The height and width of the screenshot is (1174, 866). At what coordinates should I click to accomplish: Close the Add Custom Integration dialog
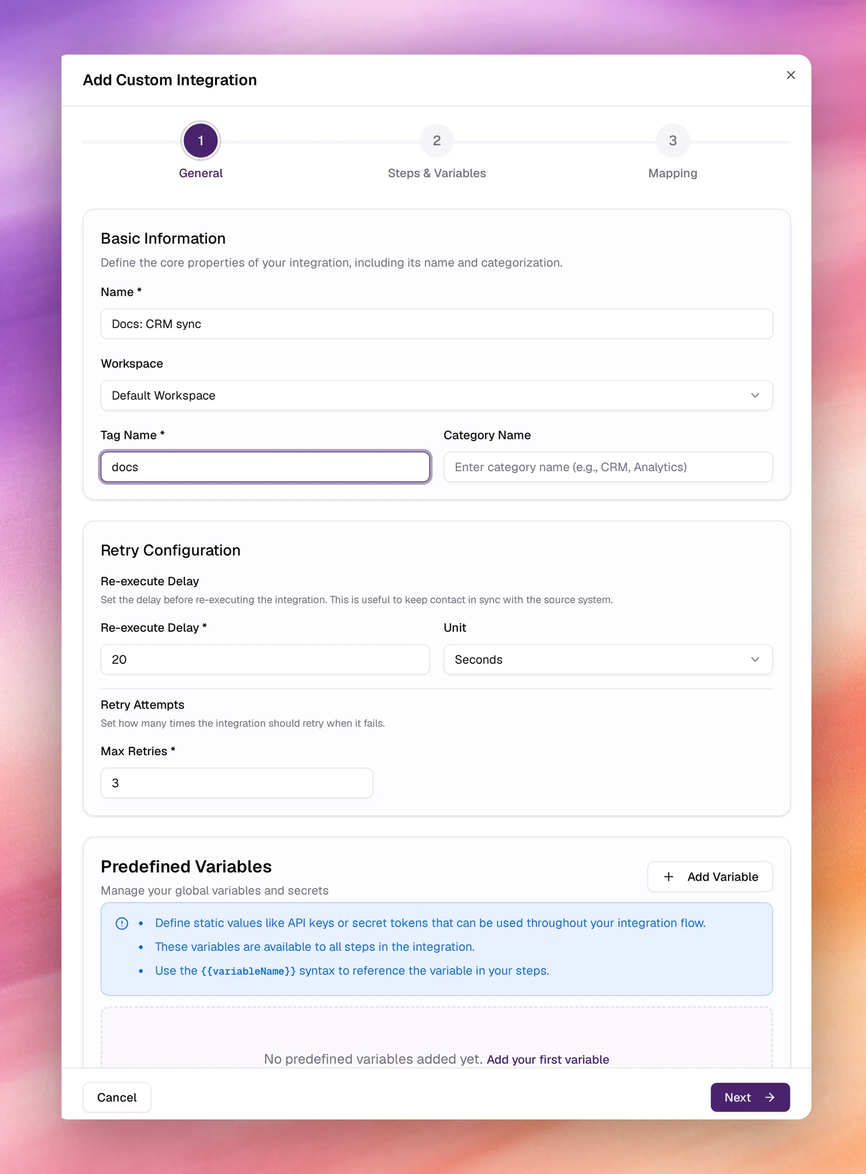[x=791, y=75]
